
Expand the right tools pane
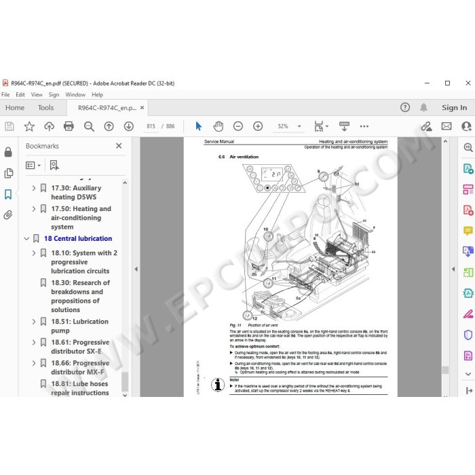point(470,390)
